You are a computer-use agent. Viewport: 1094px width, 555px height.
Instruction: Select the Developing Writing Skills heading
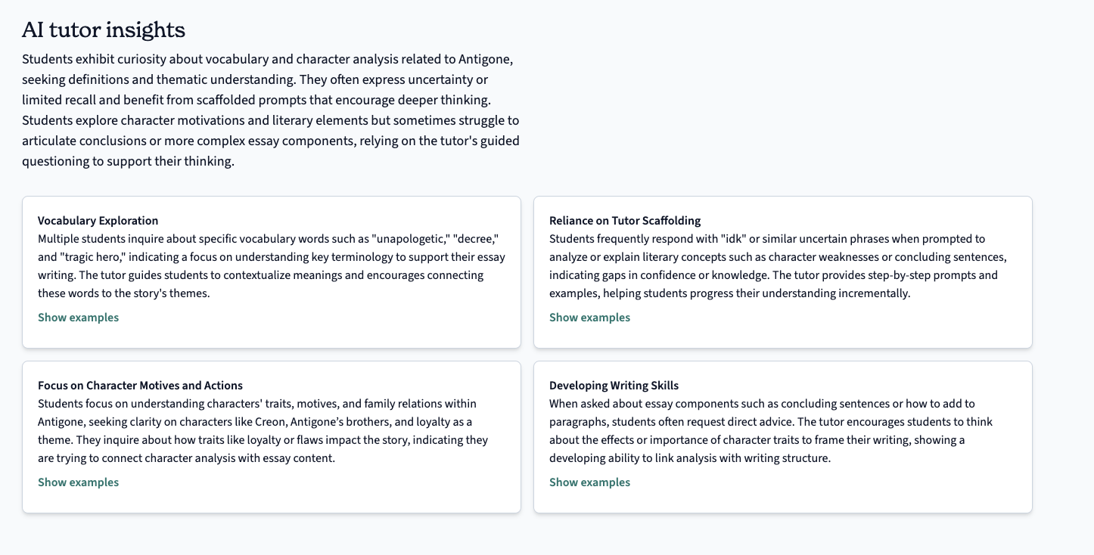click(x=614, y=386)
